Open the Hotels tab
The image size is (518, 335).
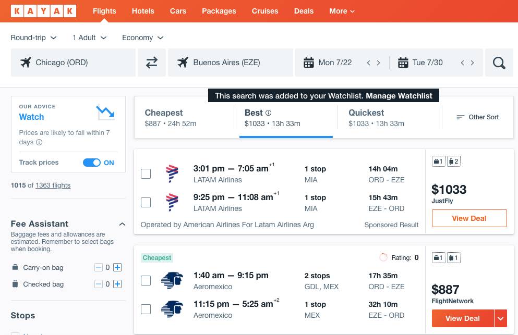coord(143,11)
